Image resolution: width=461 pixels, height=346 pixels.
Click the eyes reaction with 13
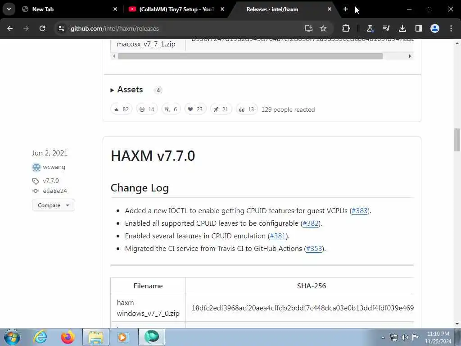click(x=247, y=109)
